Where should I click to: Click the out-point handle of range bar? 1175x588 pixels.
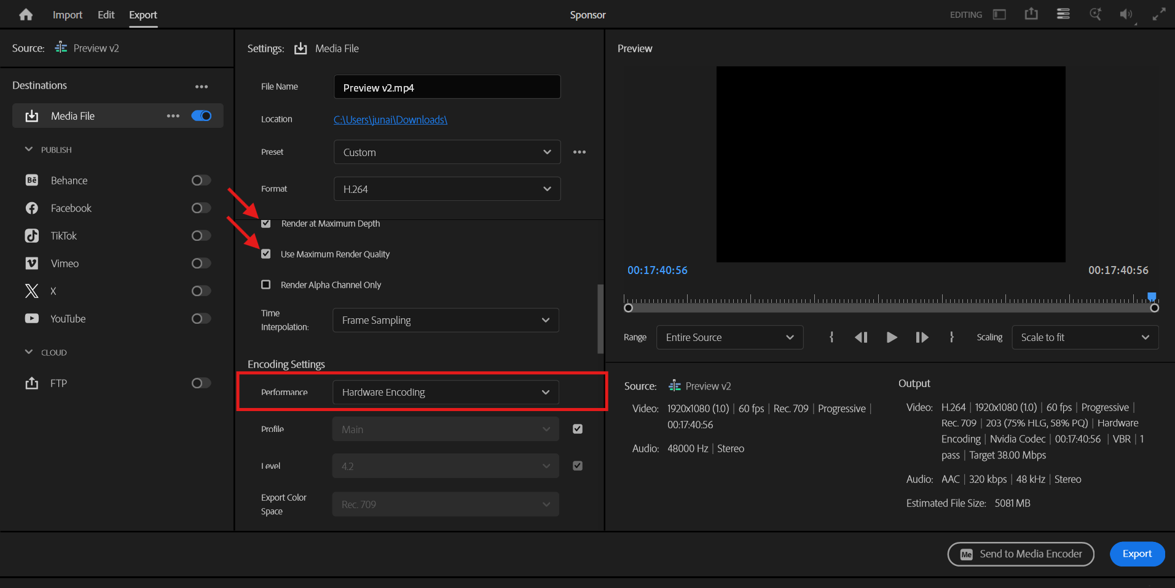pyautogui.click(x=1154, y=308)
